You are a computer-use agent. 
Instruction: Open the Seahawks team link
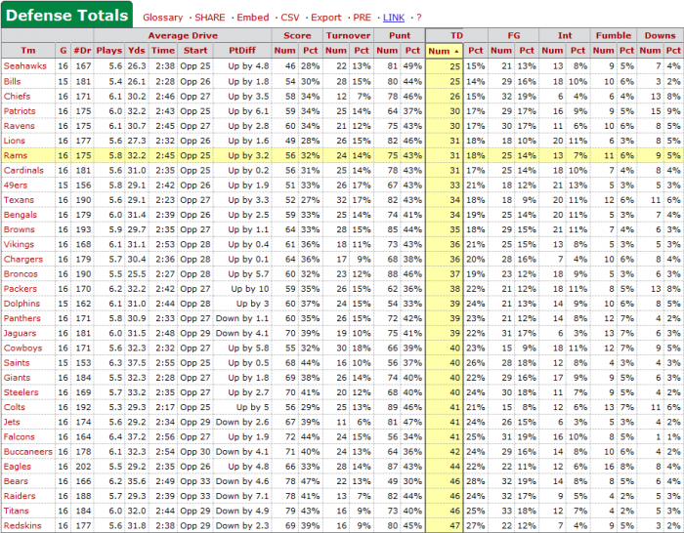click(x=24, y=66)
